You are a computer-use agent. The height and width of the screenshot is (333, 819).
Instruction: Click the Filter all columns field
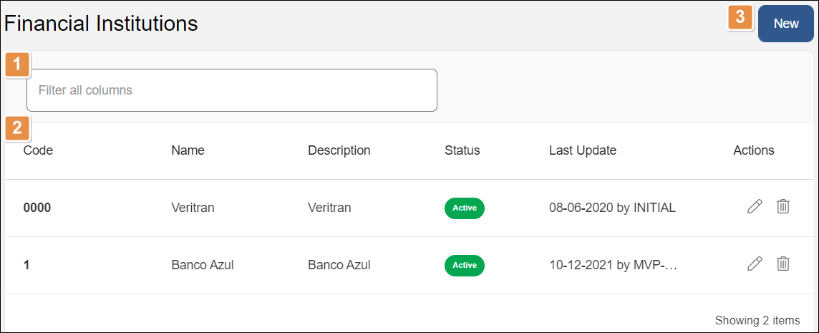231,90
